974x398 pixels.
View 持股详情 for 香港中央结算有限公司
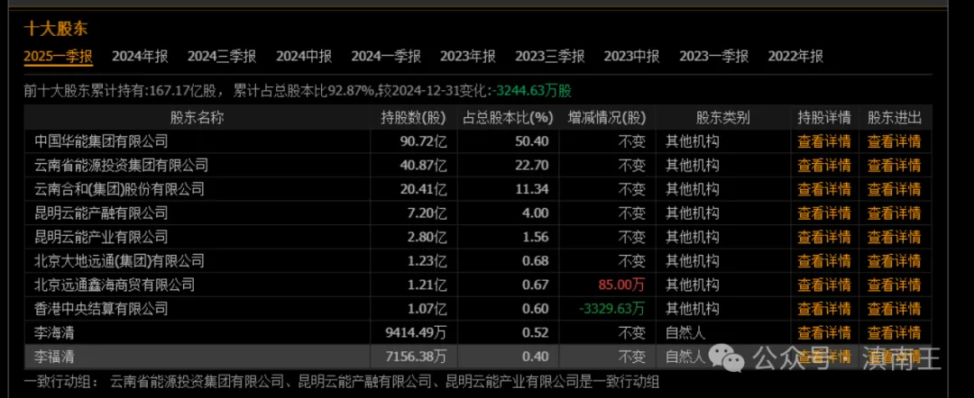point(823,309)
